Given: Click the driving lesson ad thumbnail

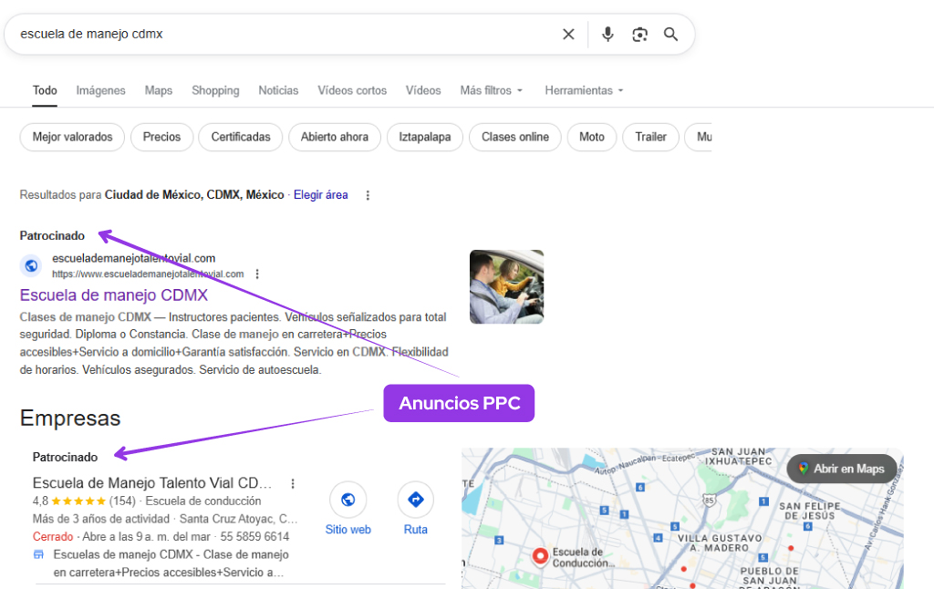Looking at the screenshot, I should [x=506, y=286].
